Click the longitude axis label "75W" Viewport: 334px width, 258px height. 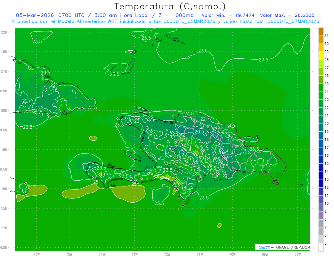[x=69, y=254]
